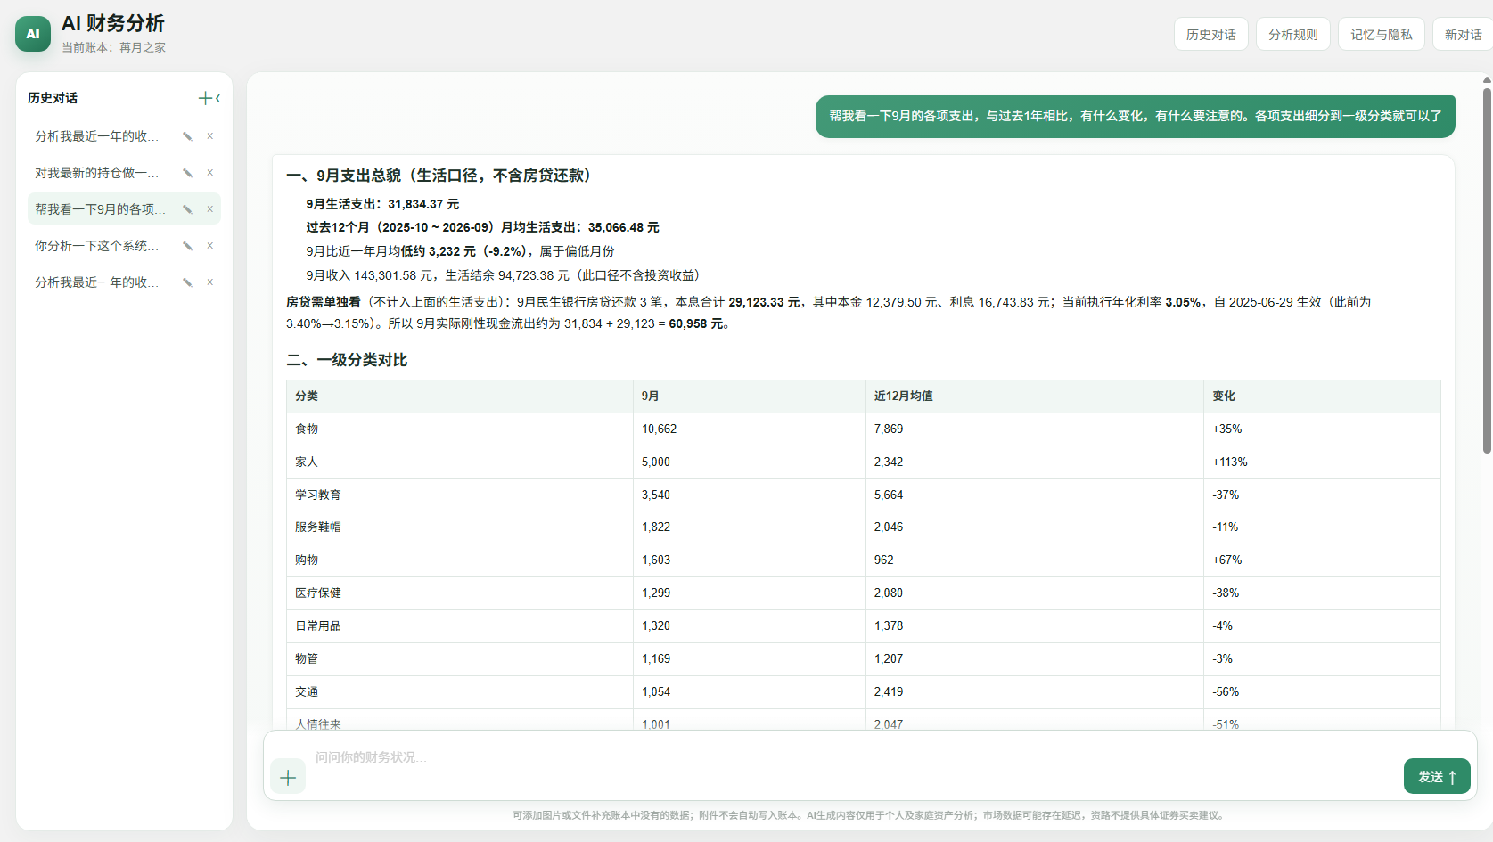Start a new chat via sidebar plus icon
Image resolution: width=1493 pixels, height=842 pixels.
(x=205, y=98)
